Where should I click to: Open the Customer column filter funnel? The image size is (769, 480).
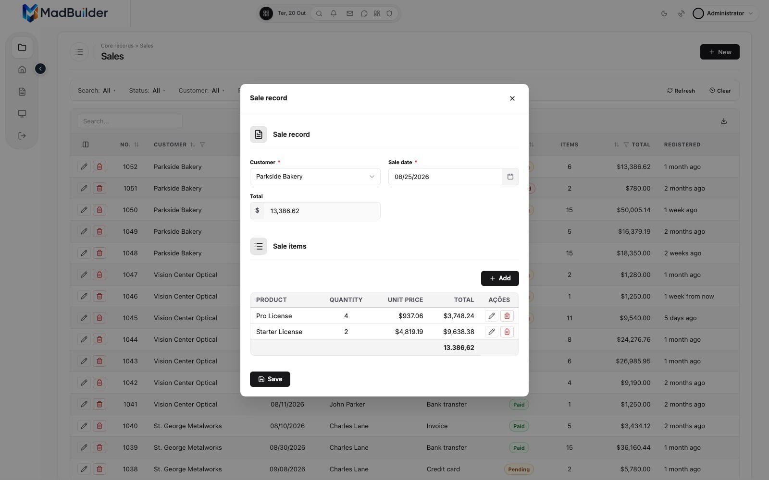click(x=202, y=144)
